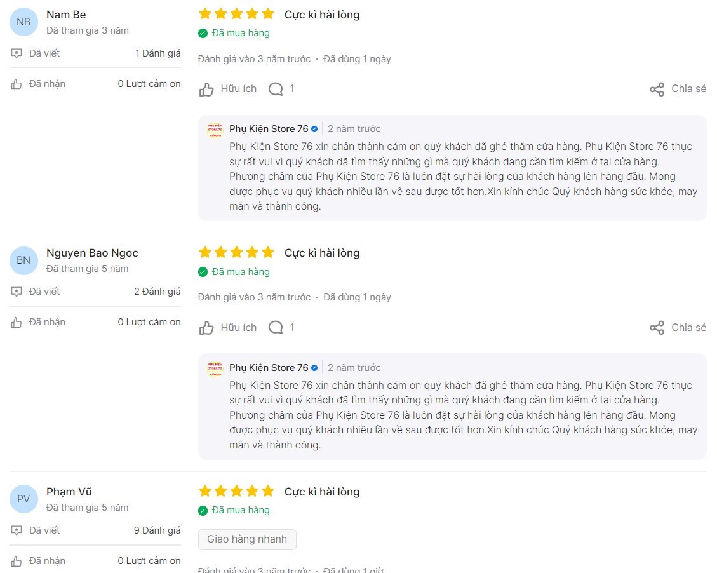Select the Giao hàng nhanh tag
This screenshot has height=573, width=717.
[x=247, y=539]
